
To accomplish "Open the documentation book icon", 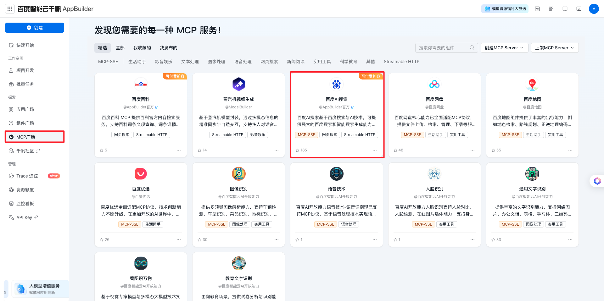I will (x=565, y=9).
